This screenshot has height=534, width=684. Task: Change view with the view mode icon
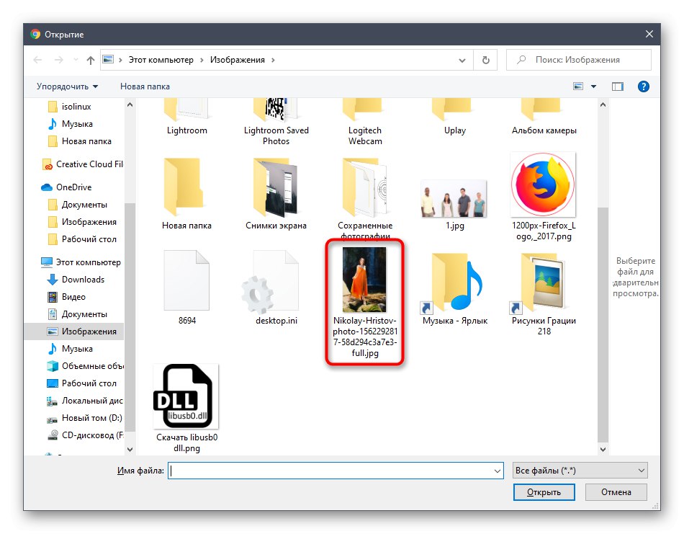pyautogui.click(x=578, y=86)
